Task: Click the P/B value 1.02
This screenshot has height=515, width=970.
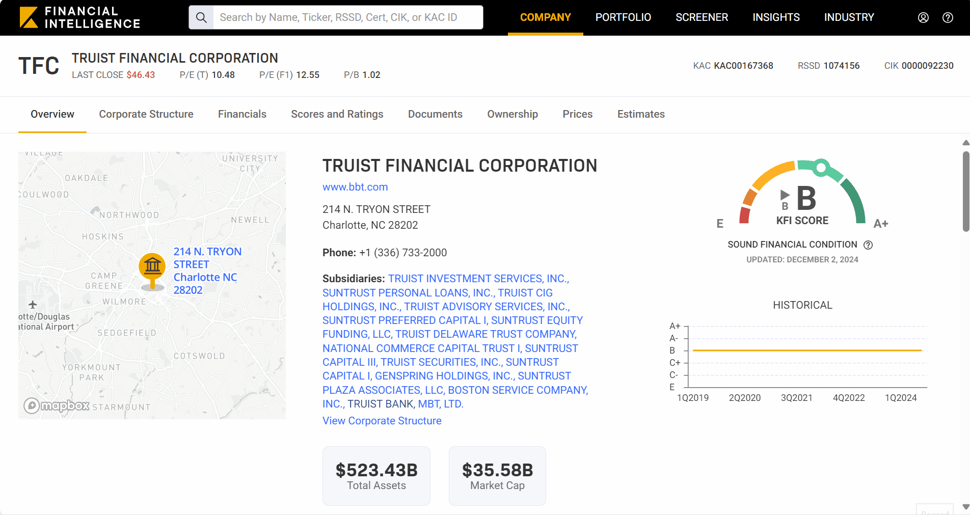Action: [x=371, y=75]
